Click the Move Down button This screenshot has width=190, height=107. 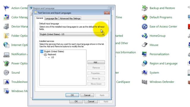tap(96, 84)
